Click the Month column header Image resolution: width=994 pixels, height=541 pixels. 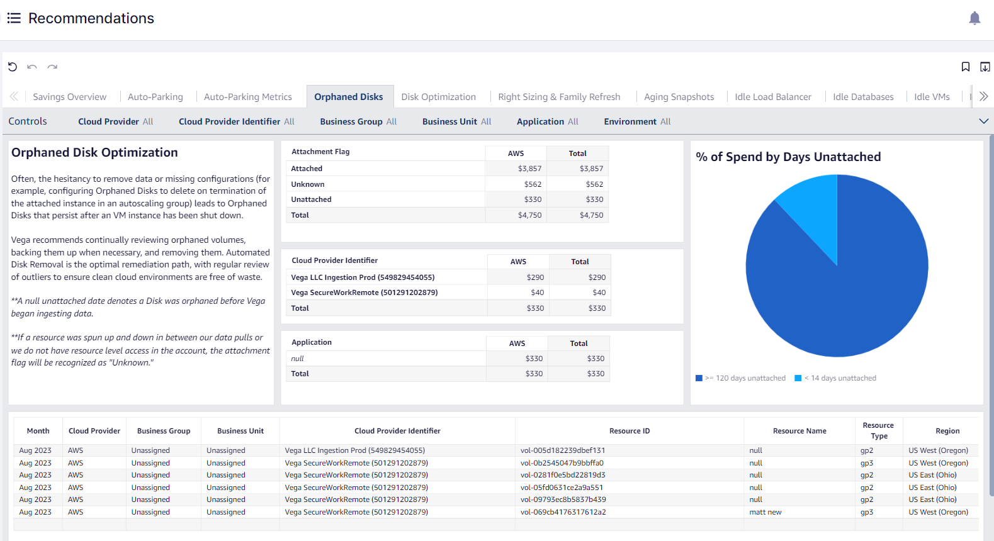[x=38, y=431]
